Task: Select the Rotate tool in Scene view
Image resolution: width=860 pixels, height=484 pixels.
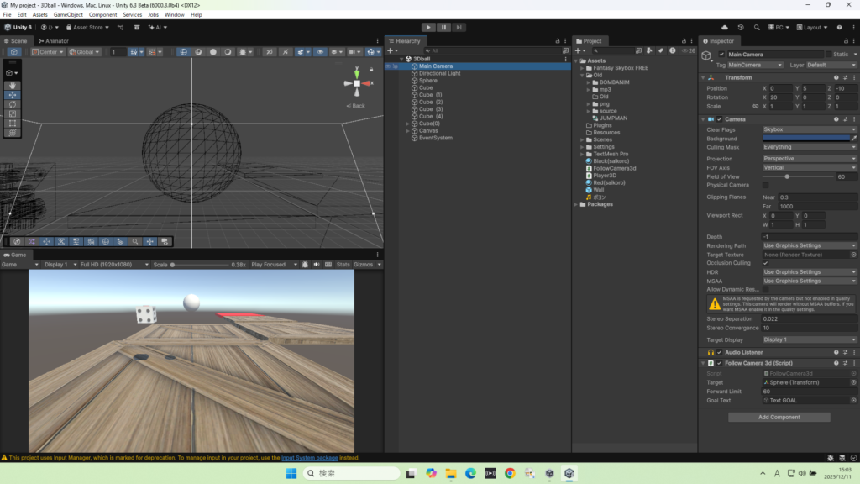Action: tap(12, 104)
